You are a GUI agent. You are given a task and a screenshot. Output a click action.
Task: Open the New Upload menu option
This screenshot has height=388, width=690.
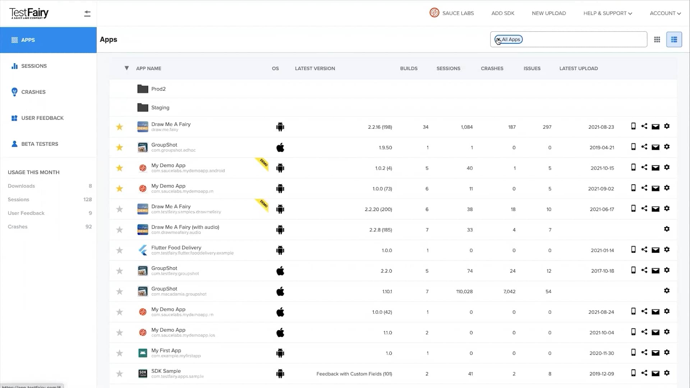(x=549, y=13)
